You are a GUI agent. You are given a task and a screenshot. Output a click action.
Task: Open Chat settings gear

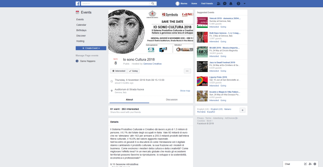[x=315, y=164]
